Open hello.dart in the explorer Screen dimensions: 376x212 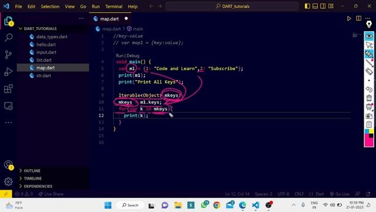[x=46, y=45]
